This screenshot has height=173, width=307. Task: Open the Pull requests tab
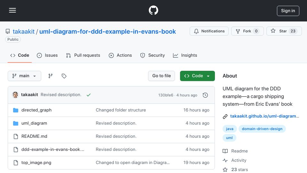click(x=83, y=55)
